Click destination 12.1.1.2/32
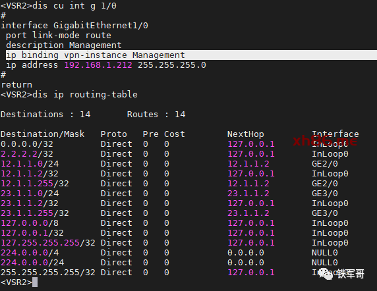377x291 pixels. [30, 174]
